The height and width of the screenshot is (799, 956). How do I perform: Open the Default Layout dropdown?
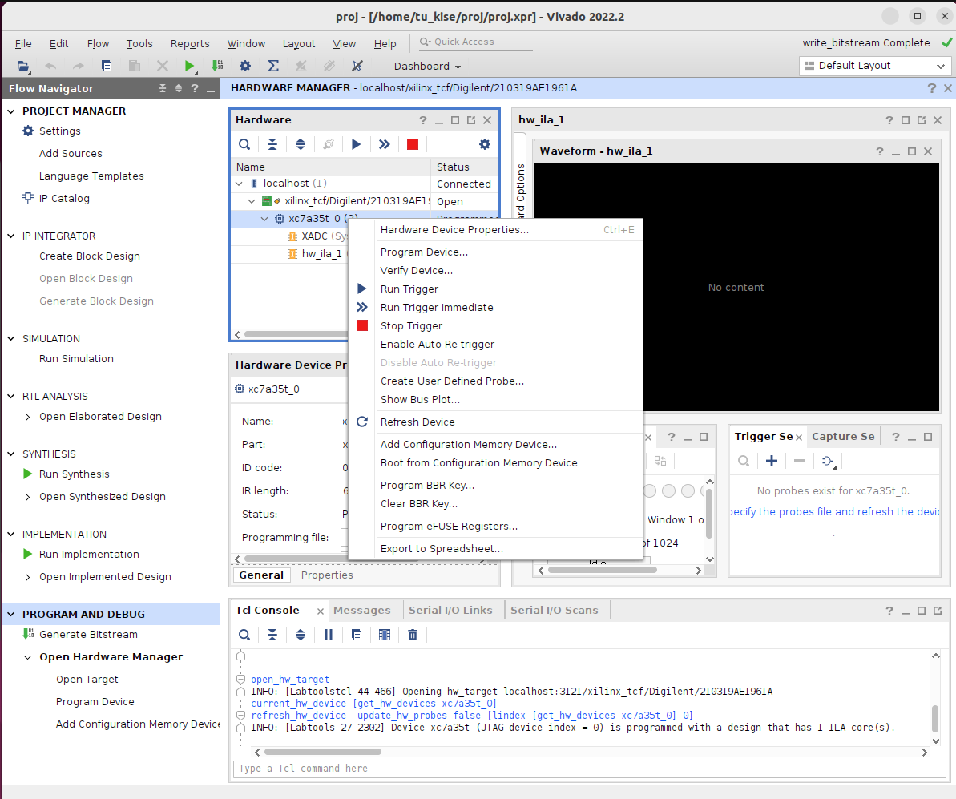pos(874,66)
